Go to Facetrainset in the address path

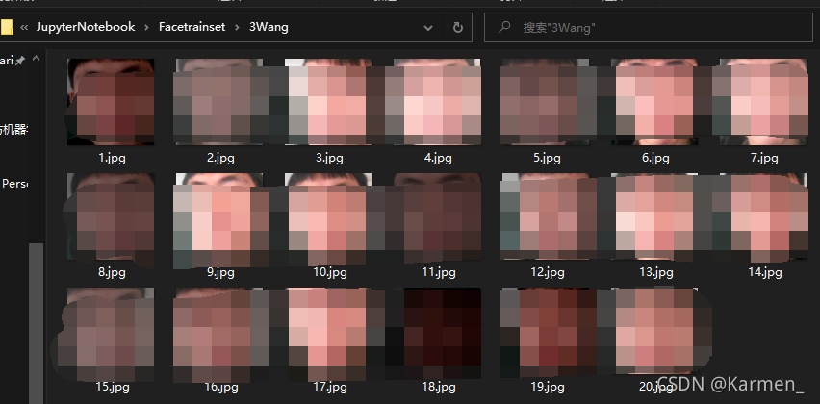pyautogui.click(x=192, y=27)
